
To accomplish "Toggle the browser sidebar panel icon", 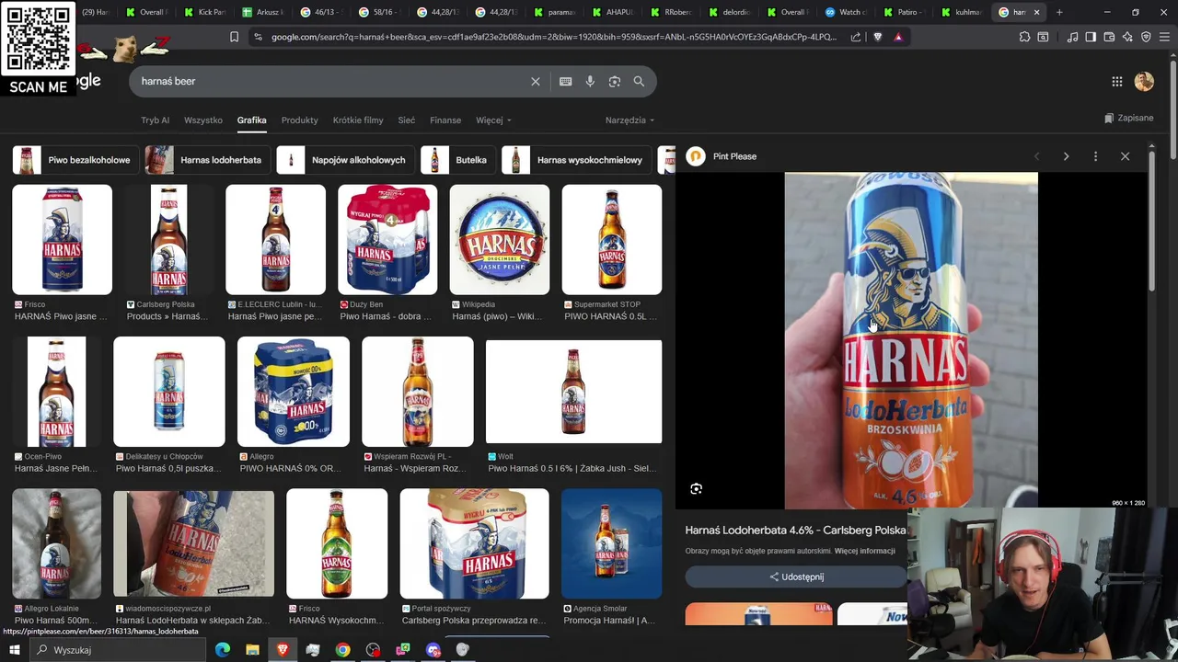I will click(1091, 37).
